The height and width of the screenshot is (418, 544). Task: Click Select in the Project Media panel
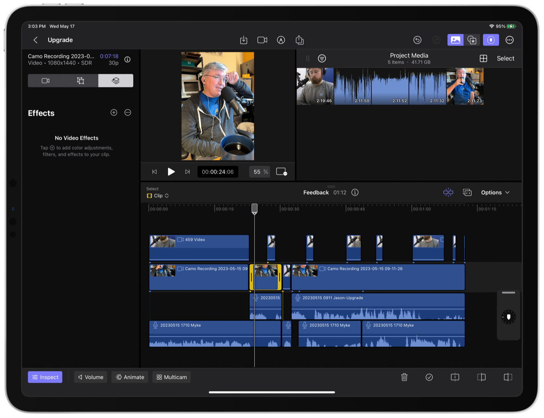tap(505, 58)
